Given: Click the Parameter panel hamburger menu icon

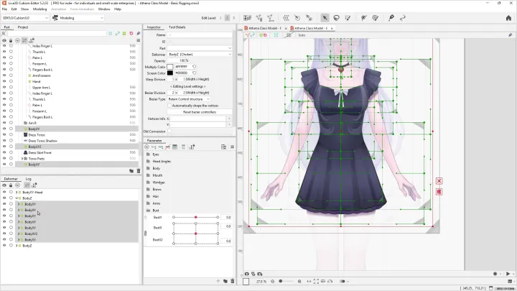Looking at the screenshot, I should pyautogui.click(x=232, y=147).
